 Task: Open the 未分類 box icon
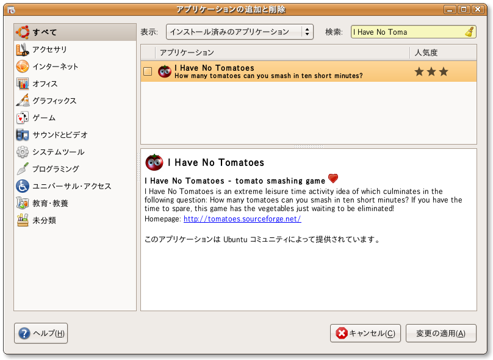pyautogui.click(x=23, y=220)
